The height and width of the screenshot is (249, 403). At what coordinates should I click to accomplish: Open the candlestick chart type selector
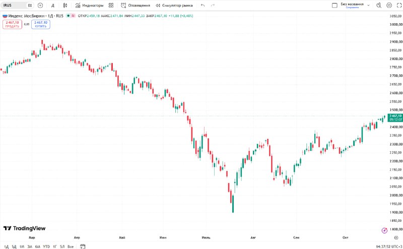(x=65, y=5)
